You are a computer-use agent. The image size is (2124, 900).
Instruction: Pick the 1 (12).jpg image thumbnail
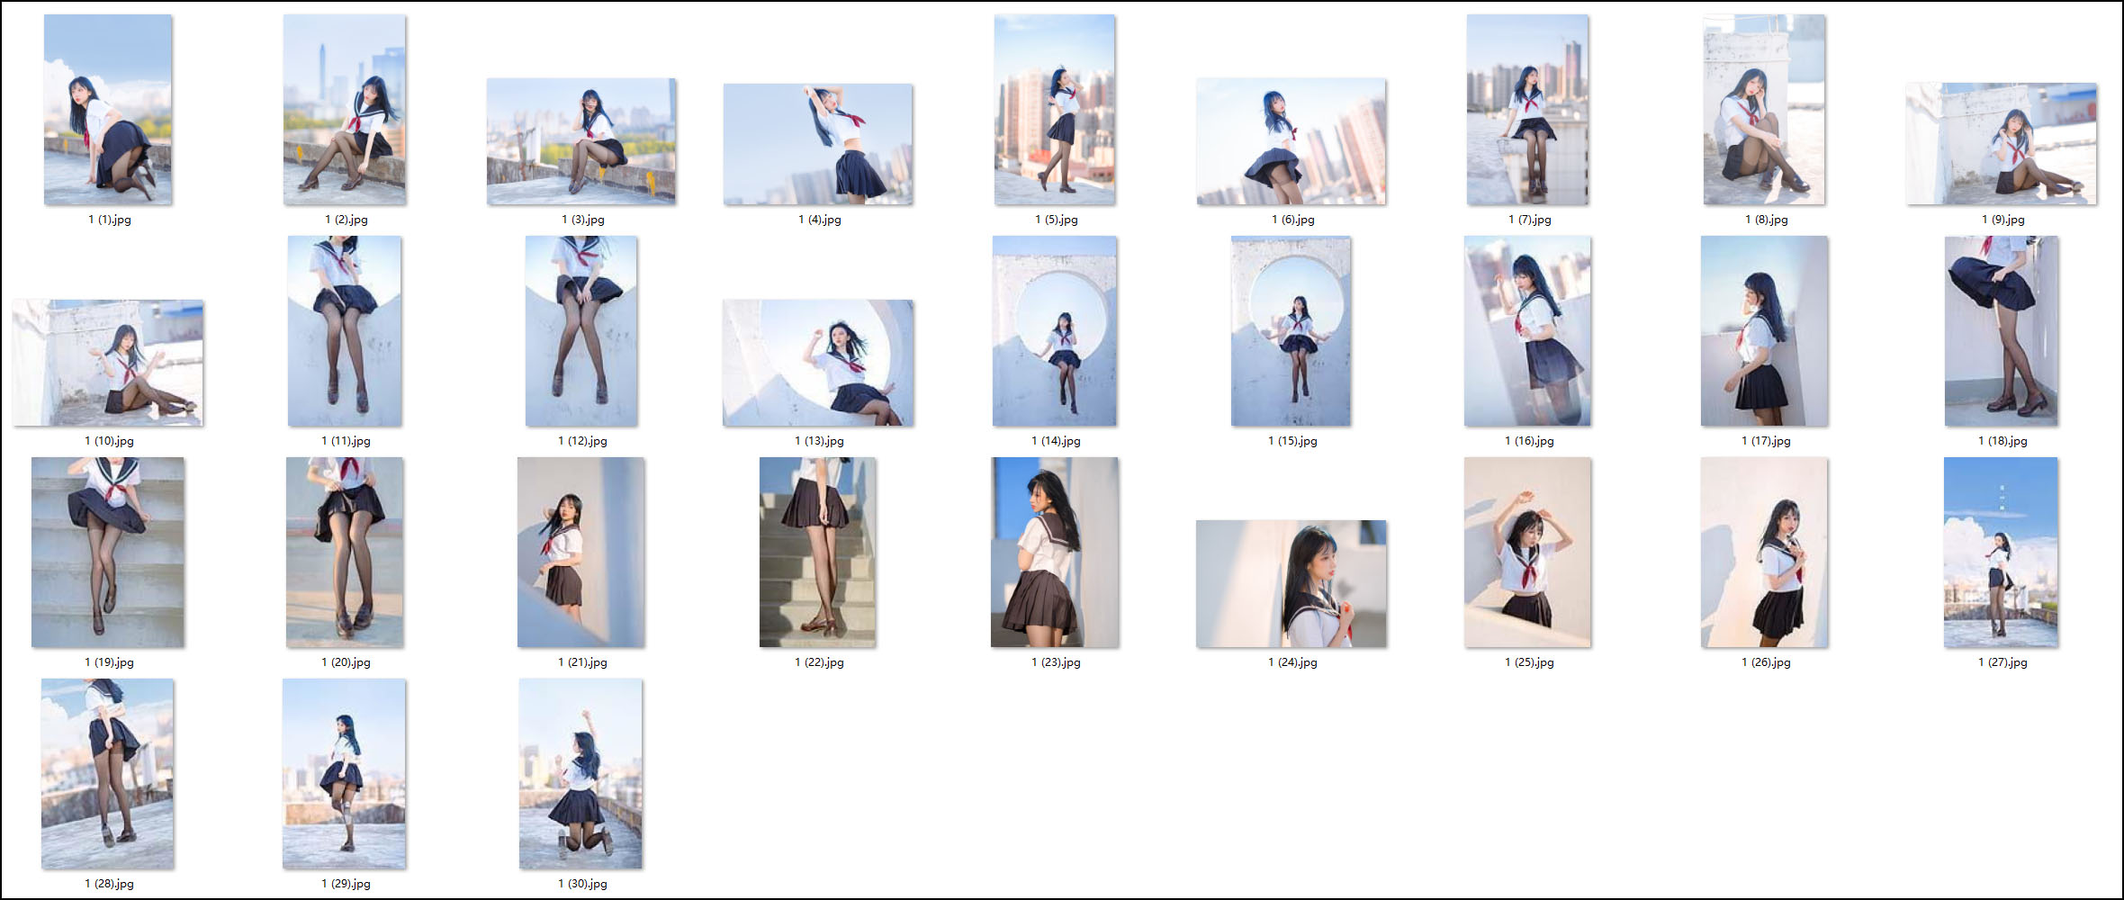tap(581, 331)
